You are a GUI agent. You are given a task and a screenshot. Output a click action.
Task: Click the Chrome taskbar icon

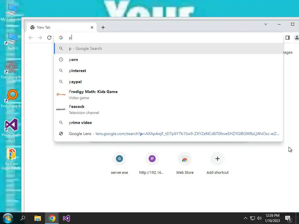(52, 218)
